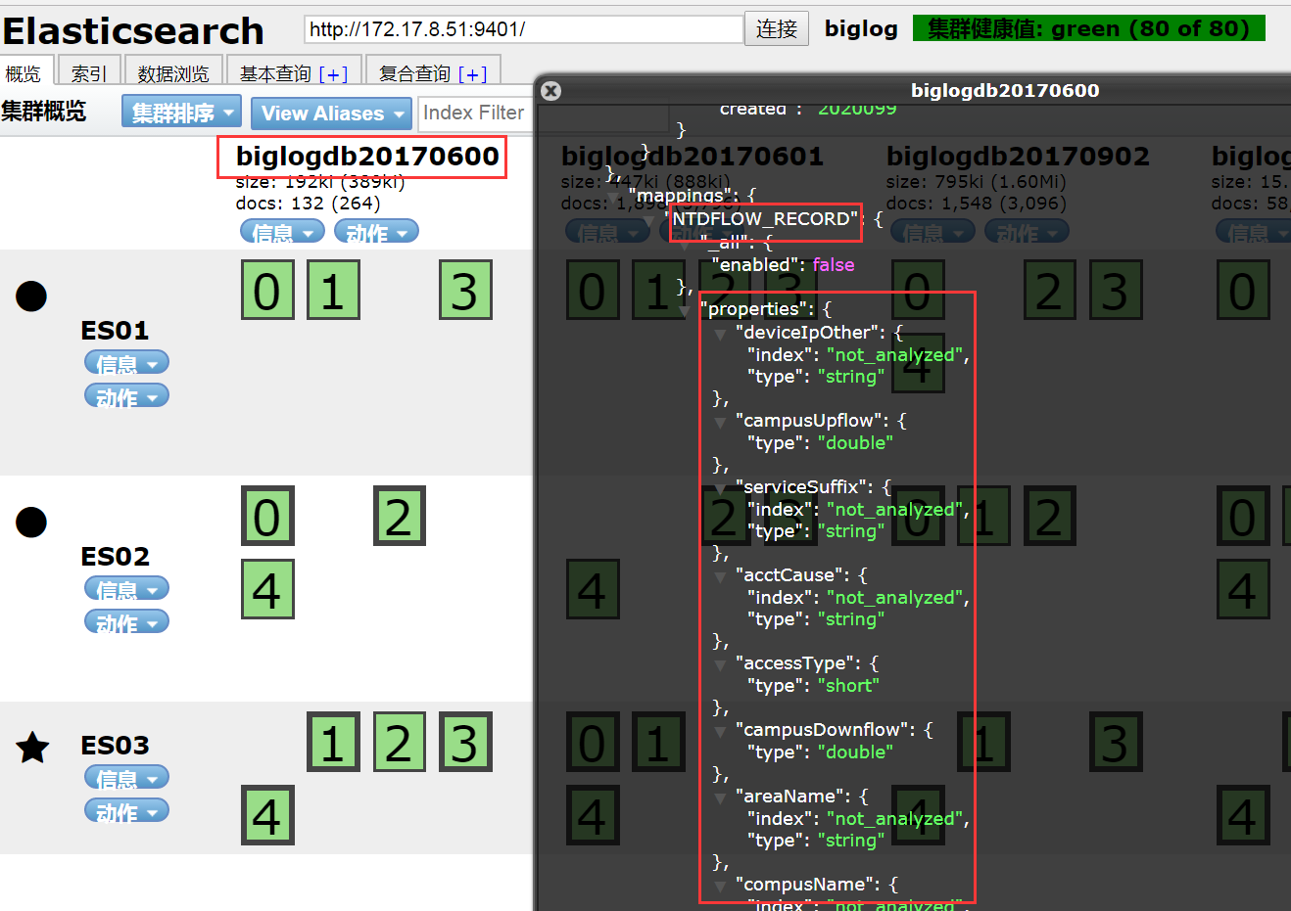Click the ES03 node name
1291x911 pixels.
116,746
